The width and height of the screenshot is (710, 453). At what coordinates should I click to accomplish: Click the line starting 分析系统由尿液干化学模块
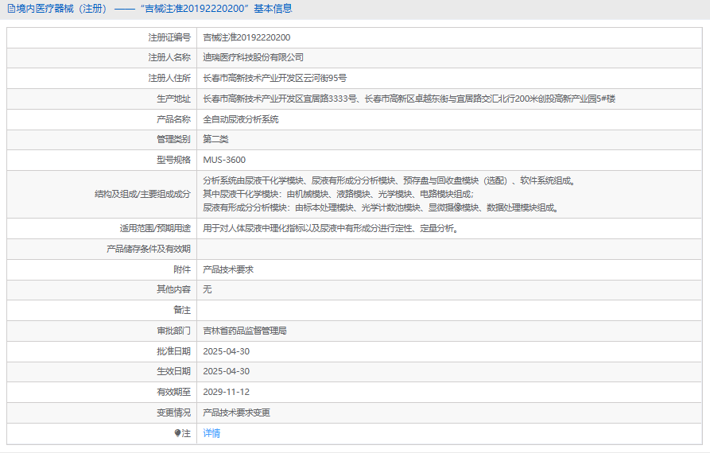pos(389,180)
